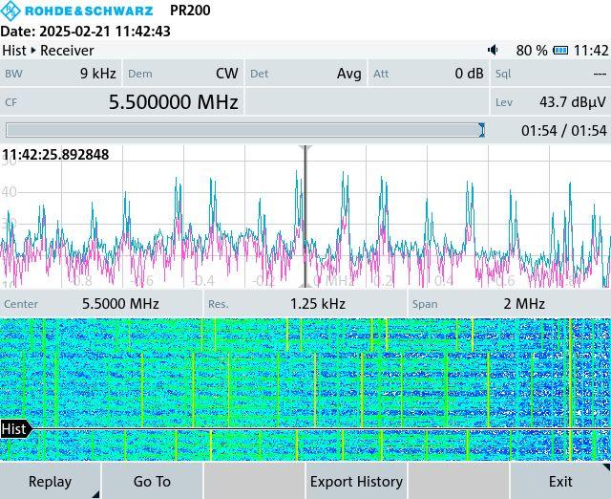Click the speaker volume icon
Screen dimensions: 611x499
pyautogui.click(x=493, y=51)
